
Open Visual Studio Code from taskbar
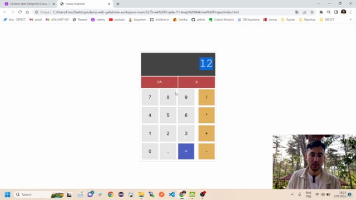click(172, 194)
